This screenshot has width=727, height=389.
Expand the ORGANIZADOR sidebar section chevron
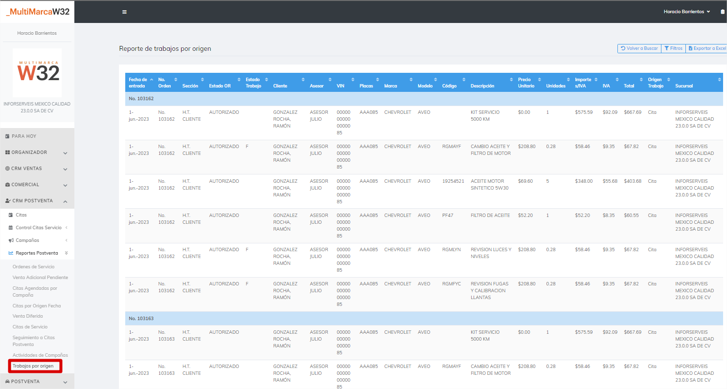66,153
